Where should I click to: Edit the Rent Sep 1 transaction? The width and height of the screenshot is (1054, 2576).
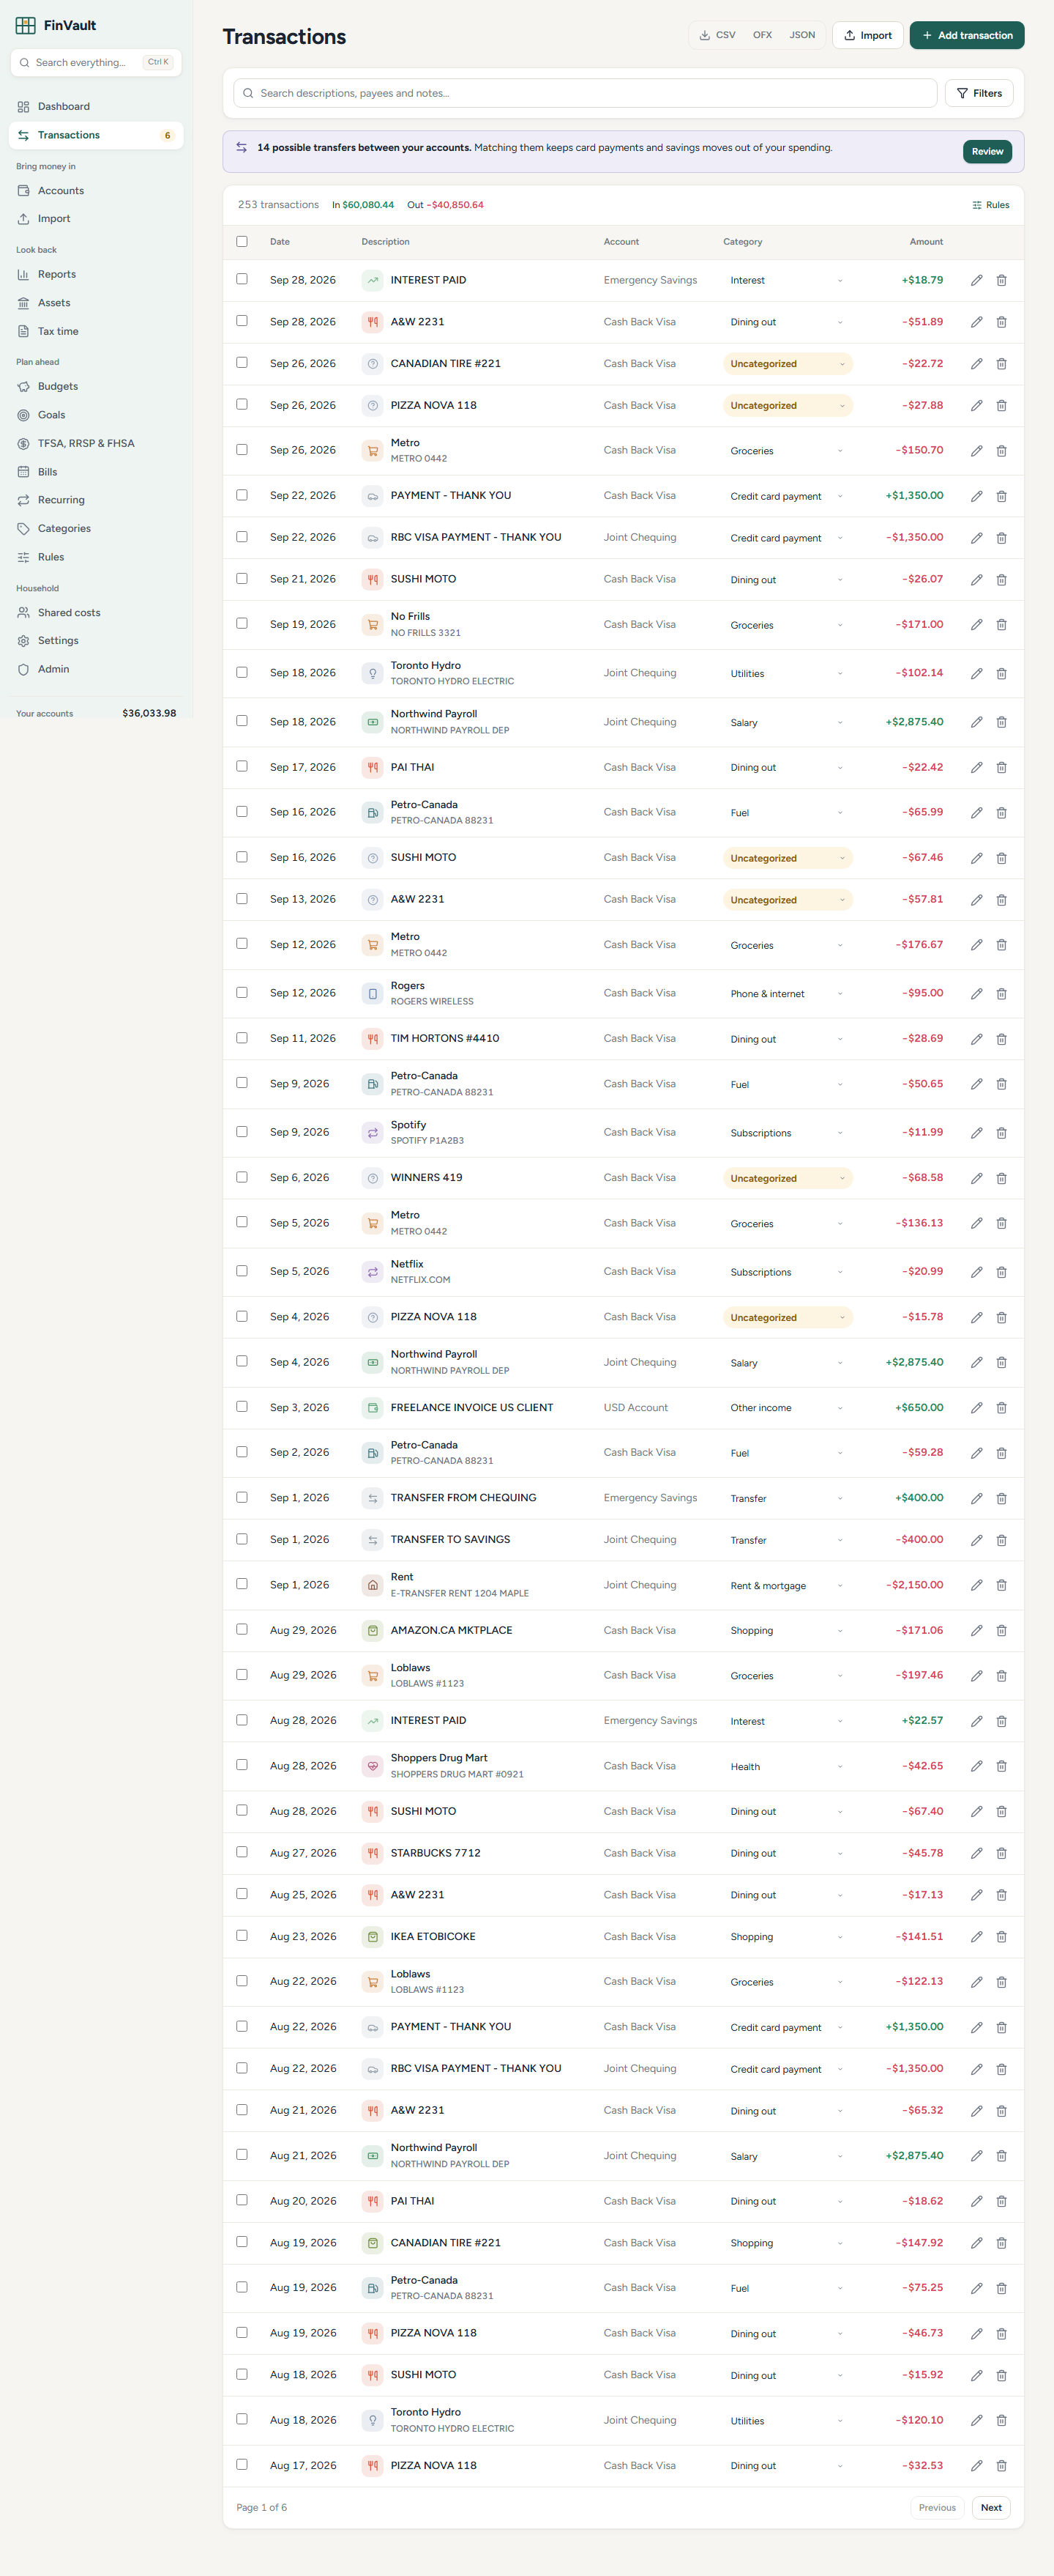[x=976, y=1585]
